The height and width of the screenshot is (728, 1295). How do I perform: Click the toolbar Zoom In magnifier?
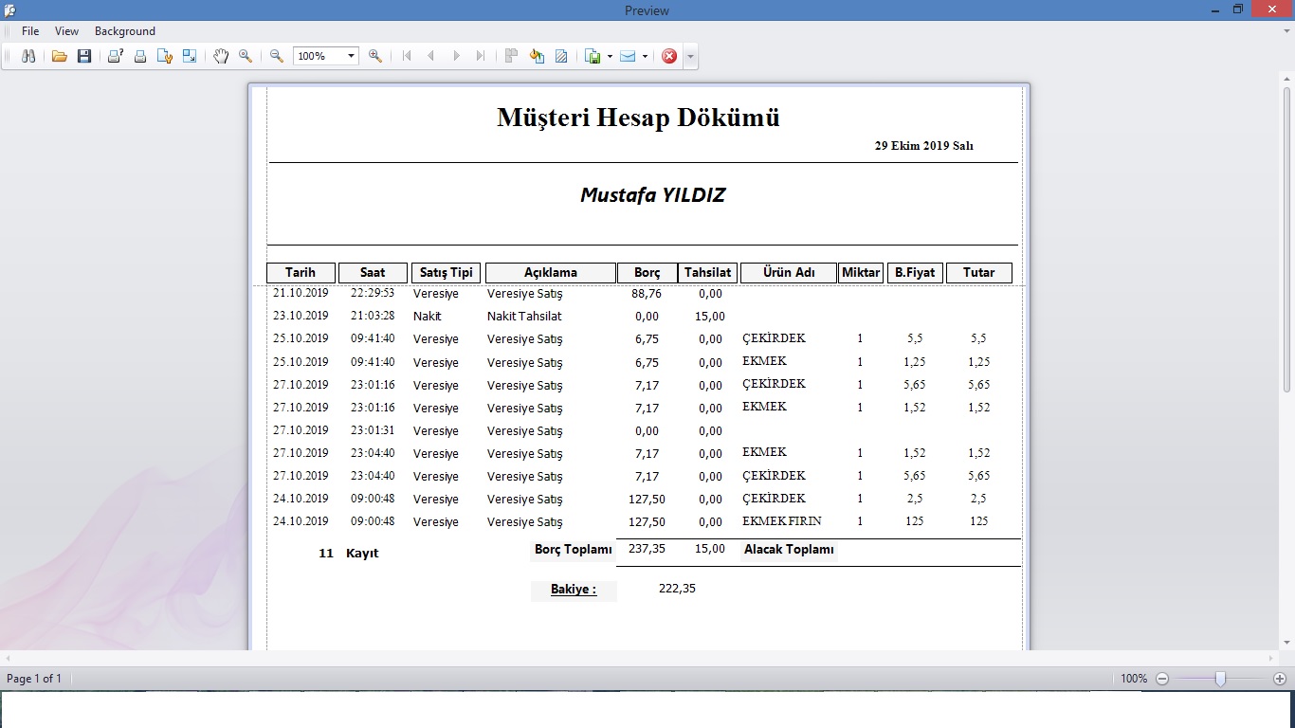pos(375,56)
